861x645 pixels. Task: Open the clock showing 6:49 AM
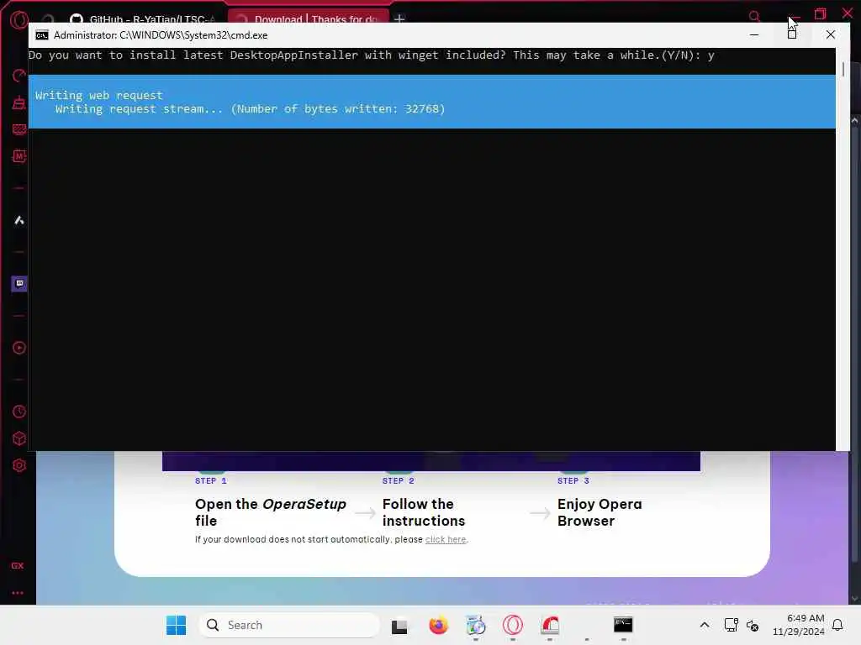point(799,625)
